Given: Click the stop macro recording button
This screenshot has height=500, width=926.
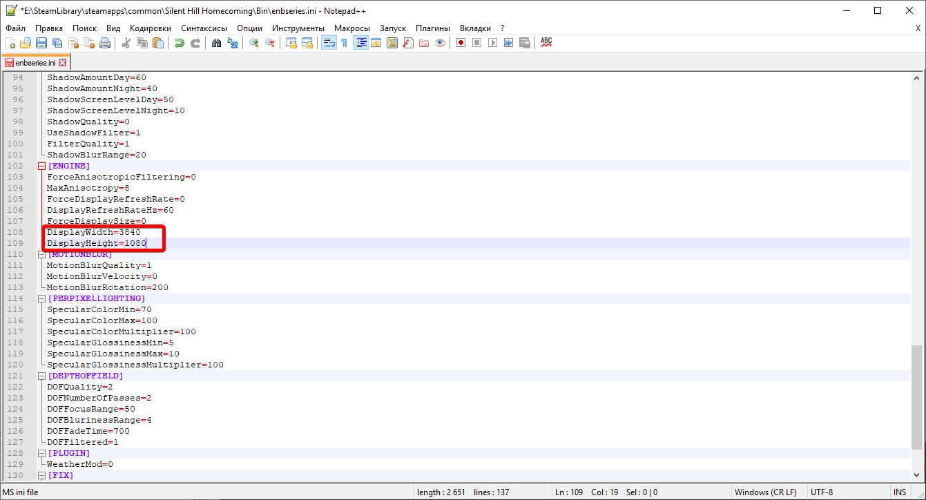Looking at the screenshot, I should tap(476, 43).
